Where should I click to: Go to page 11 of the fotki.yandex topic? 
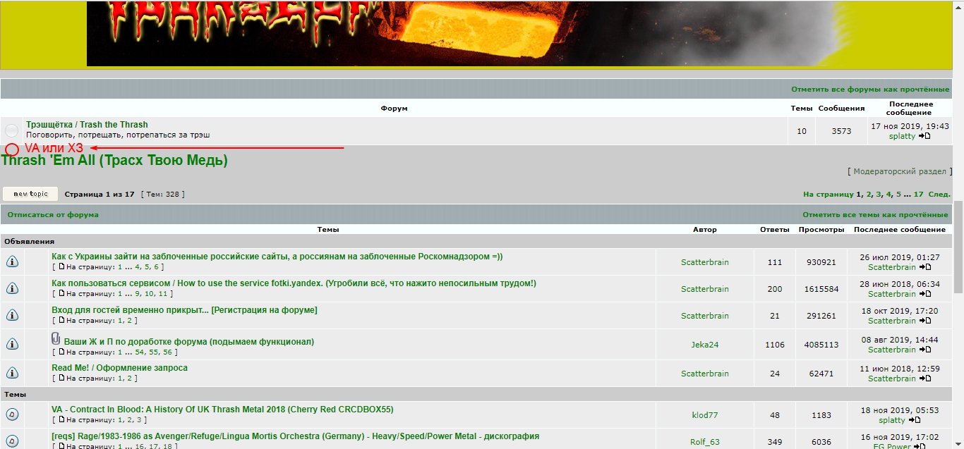(x=163, y=294)
